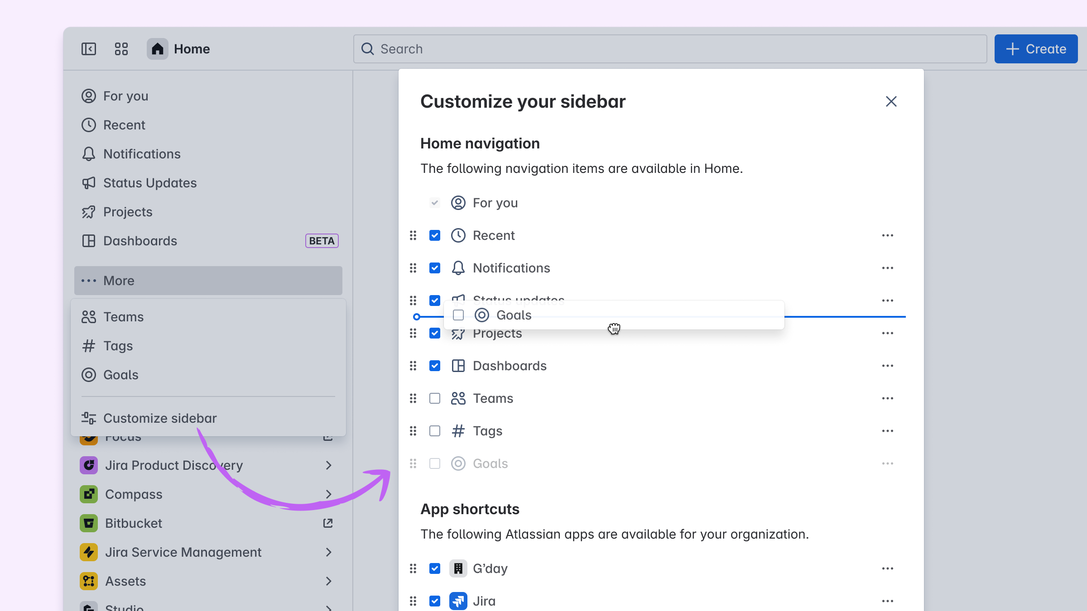Click the Home icon in header
1087x611 pixels.
(x=157, y=49)
